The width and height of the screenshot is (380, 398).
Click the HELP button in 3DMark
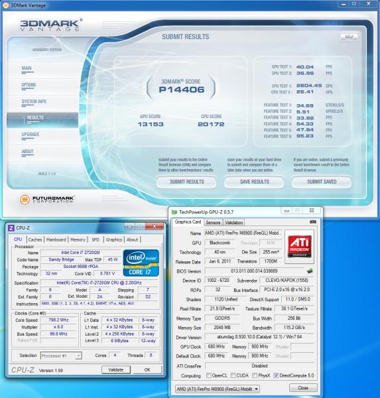click(349, 36)
